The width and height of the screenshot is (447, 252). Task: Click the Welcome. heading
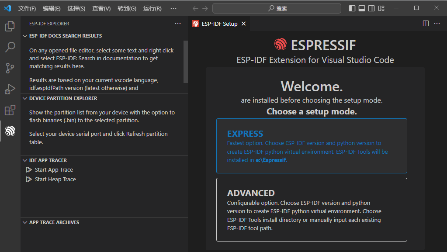click(312, 86)
